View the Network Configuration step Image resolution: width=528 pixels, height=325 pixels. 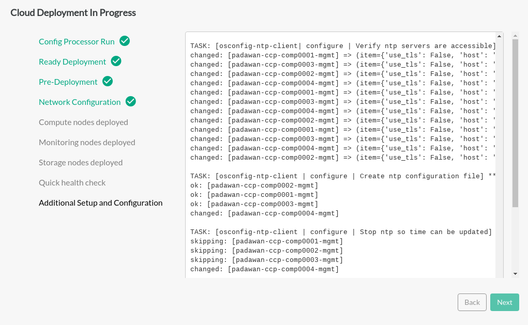80,102
